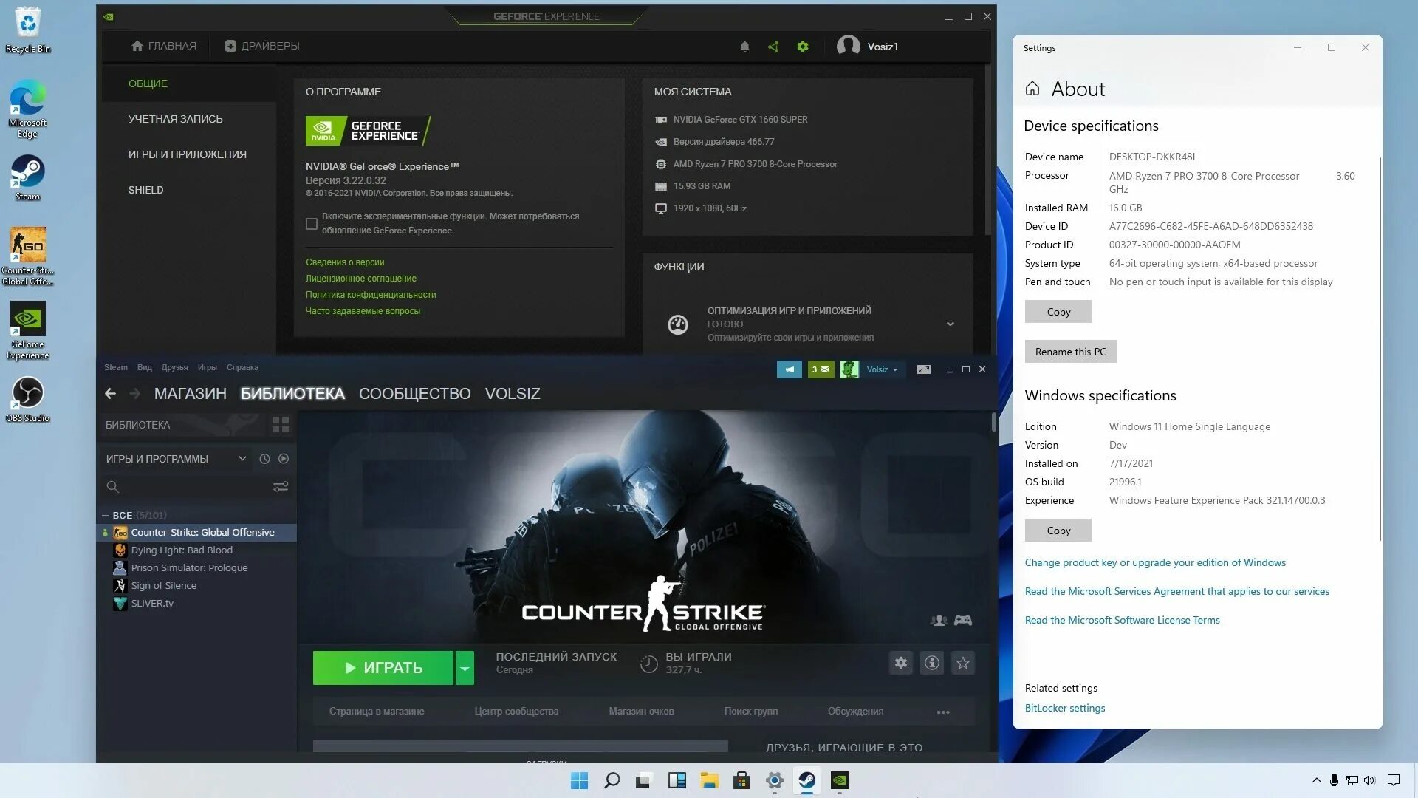Image resolution: width=1418 pixels, height=798 pixels.
Task: Toggle recent activity sort clock icon
Action: pos(264,459)
